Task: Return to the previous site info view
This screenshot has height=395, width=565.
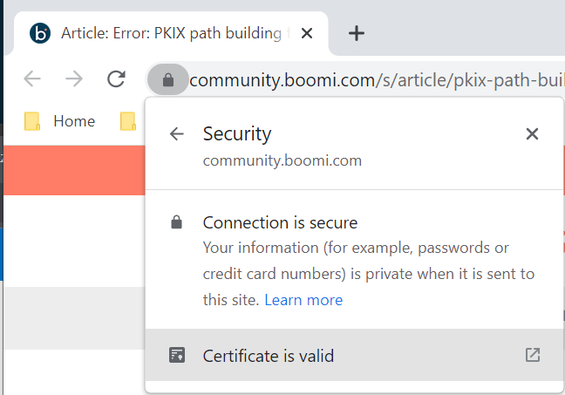Action: tap(177, 133)
